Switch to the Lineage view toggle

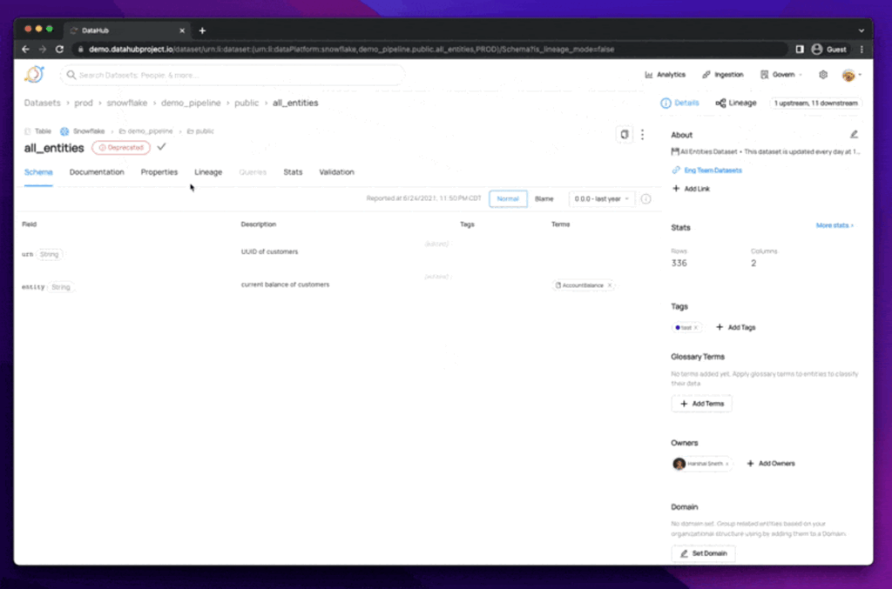[736, 103]
